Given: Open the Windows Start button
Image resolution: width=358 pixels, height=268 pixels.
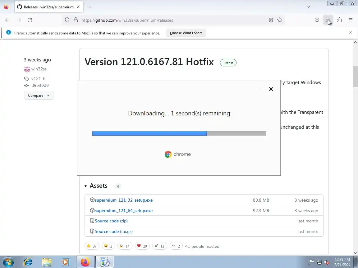Looking at the screenshot, I should coord(8,262).
